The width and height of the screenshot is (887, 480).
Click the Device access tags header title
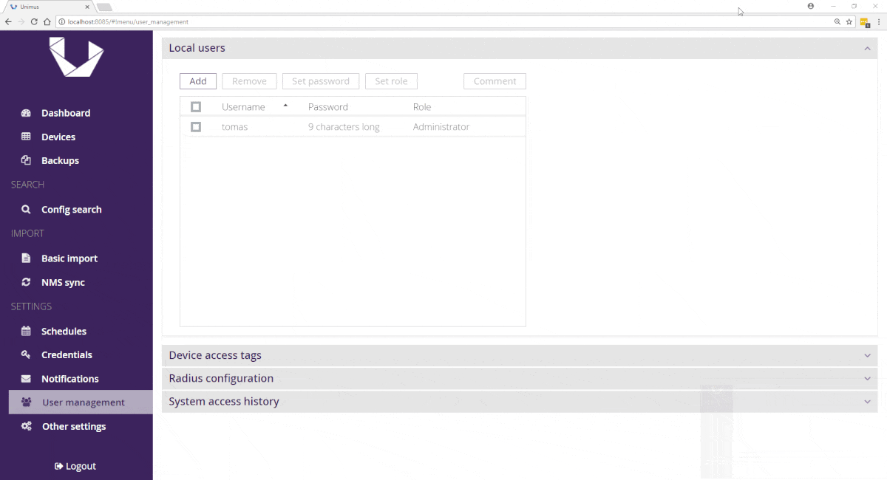215,355
